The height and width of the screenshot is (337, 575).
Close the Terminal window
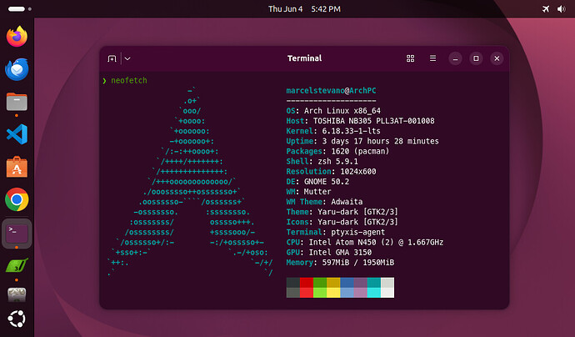click(x=497, y=58)
